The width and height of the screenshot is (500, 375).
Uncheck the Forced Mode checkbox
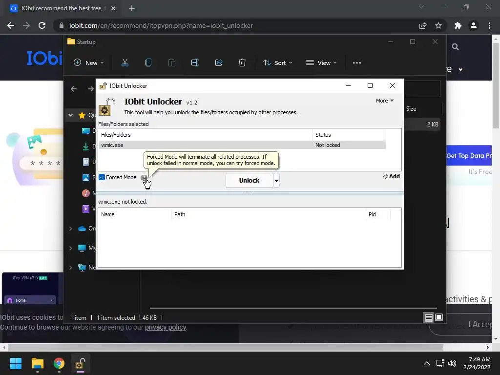point(102,177)
